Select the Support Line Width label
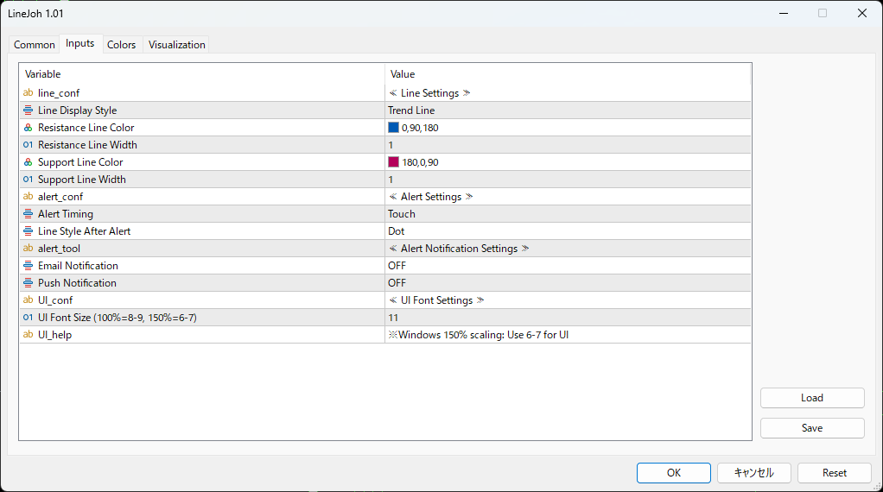883x492 pixels. point(82,180)
